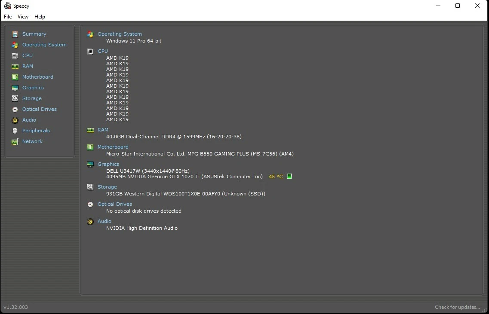Click the monitor icon beside Graphics heading
Screen dimensions: 489x314
coord(90,164)
